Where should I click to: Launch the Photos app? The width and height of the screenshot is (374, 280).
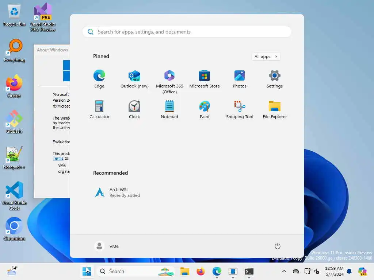tap(240, 79)
